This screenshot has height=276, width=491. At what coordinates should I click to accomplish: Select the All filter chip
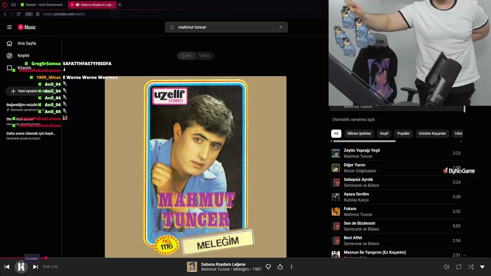[x=336, y=133]
